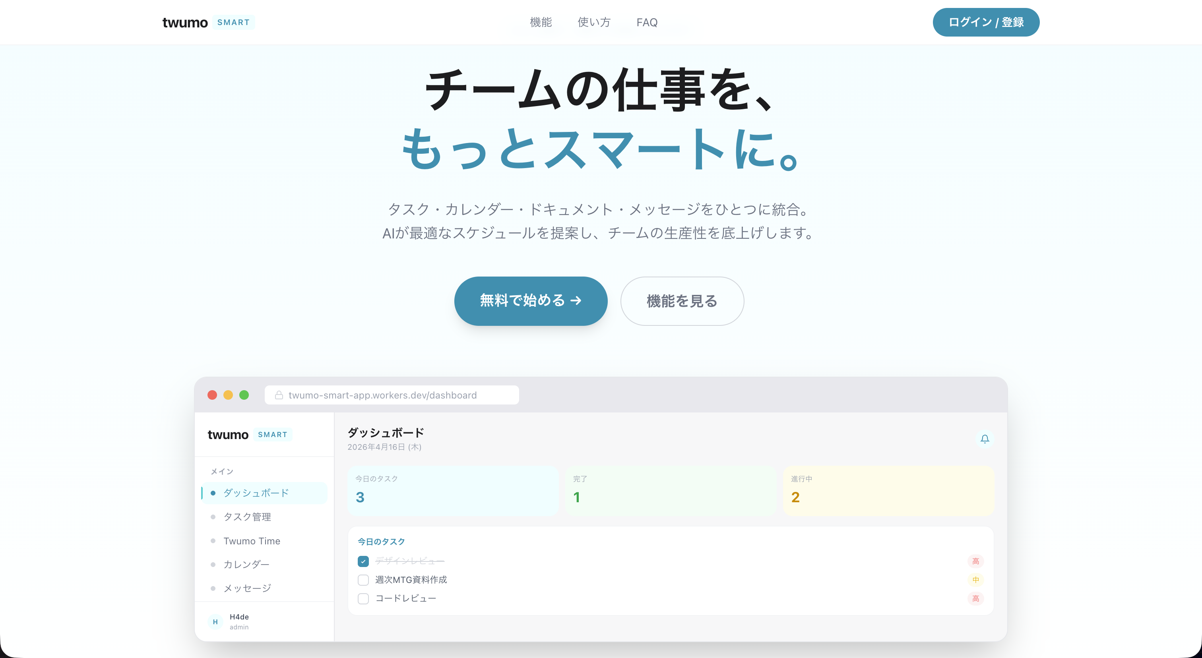Image resolution: width=1202 pixels, height=658 pixels.
Task: Click the lock icon in address bar
Action: pyautogui.click(x=279, y=395)
